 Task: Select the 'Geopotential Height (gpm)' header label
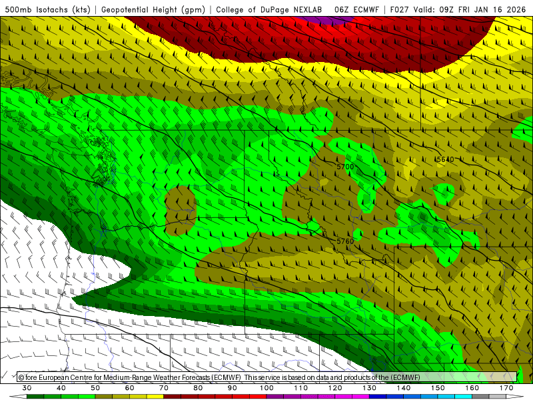153,9
